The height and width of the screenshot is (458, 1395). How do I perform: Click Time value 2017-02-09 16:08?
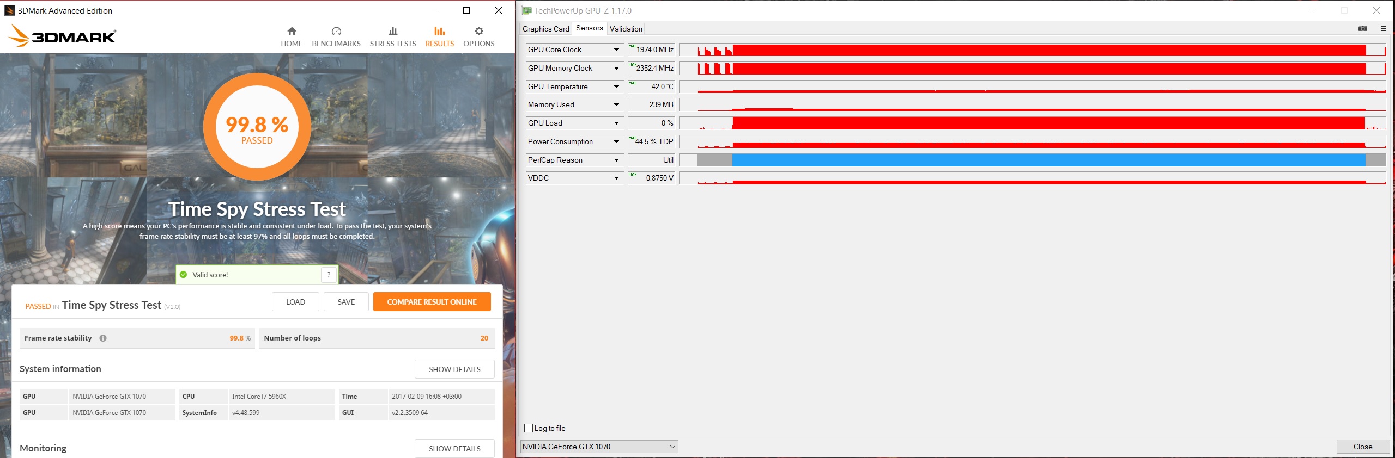point(426,397)
